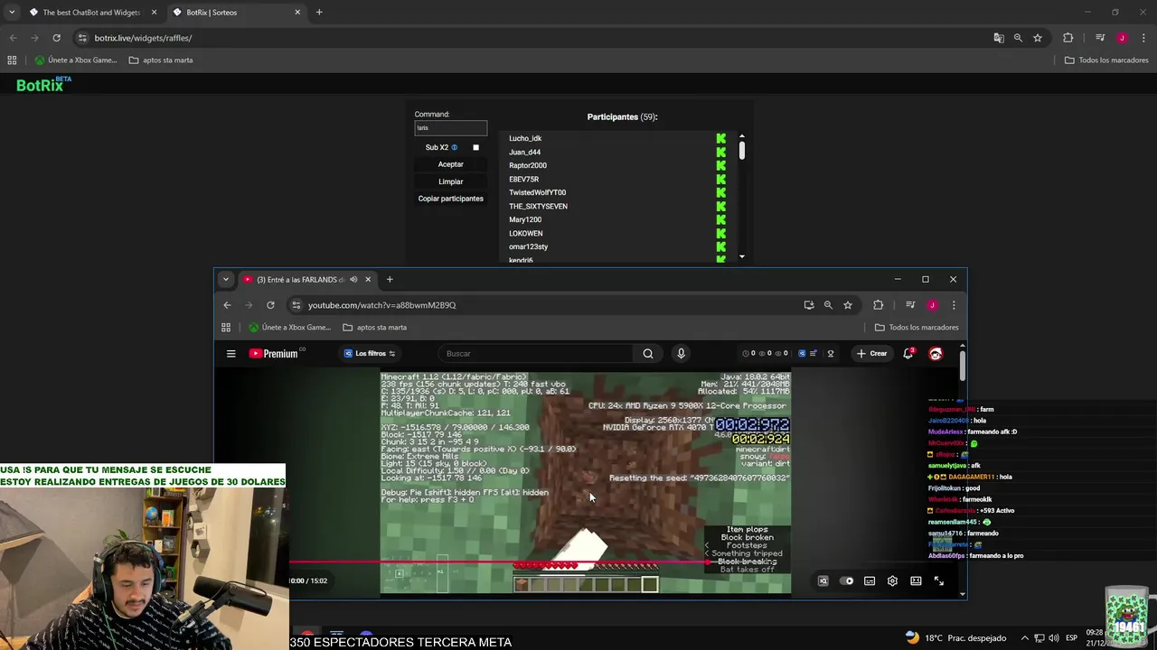Image resolution: width=1157 pixels, height=650 pixels.
Task: Click participants list scrollbar thumb
Action: pos(741,151)
